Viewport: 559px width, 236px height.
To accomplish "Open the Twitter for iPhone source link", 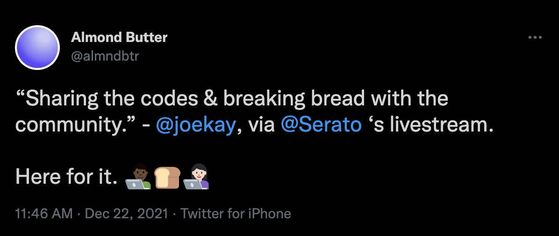I will [x=236, y=214].
